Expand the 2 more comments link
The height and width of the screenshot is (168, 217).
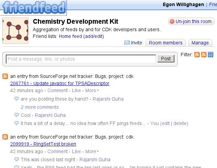coord(40,107)
